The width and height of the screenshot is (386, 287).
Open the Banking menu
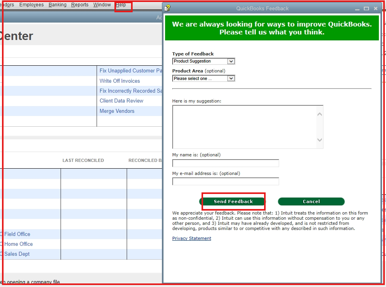(57, 5)
